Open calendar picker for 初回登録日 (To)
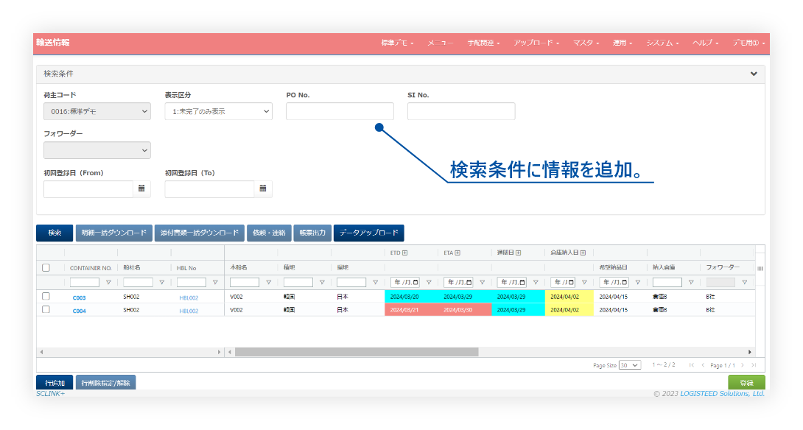 coord(263,189)
